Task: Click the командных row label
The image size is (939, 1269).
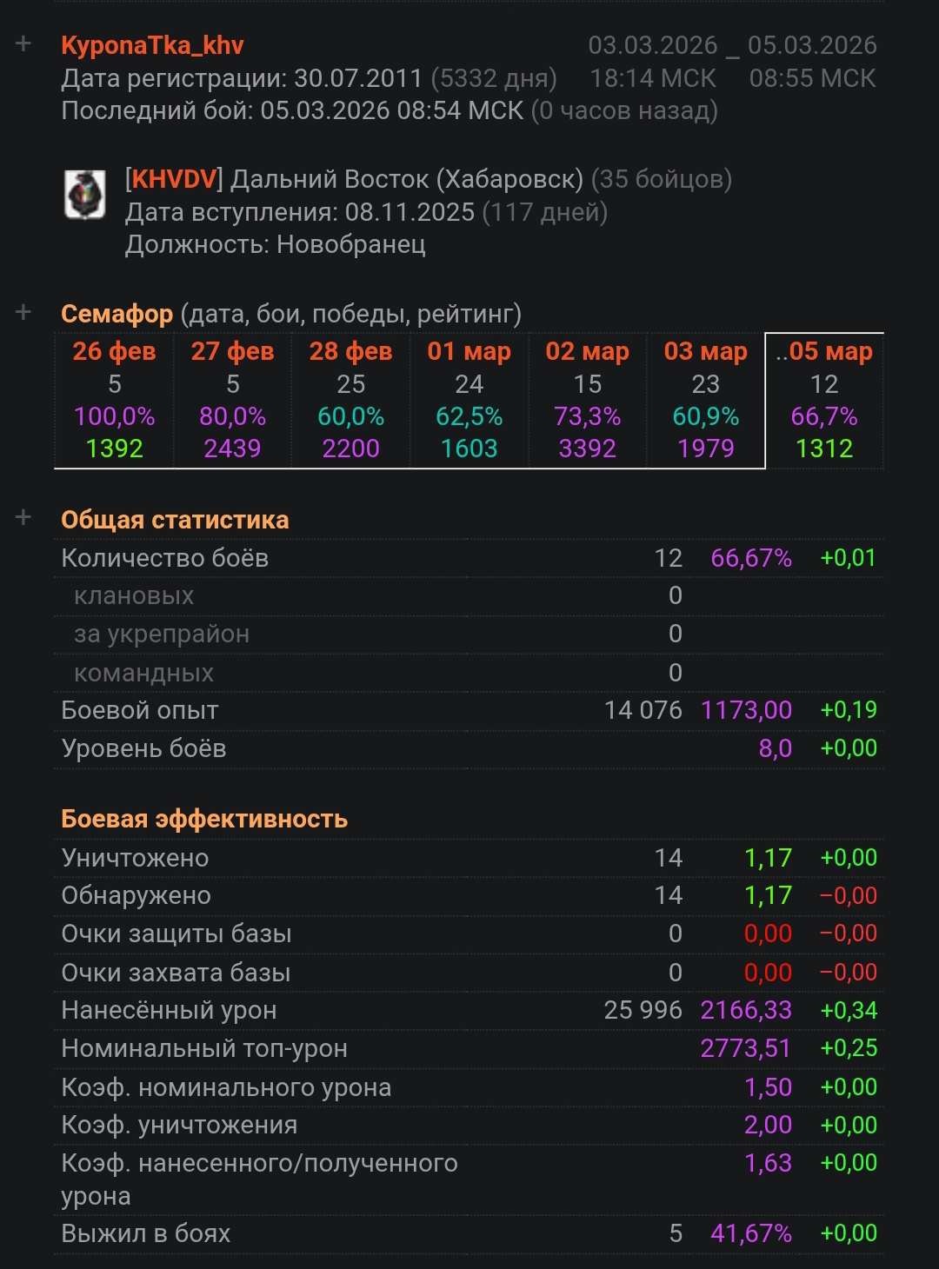Action: pyautogui.click(x=143, y=673)
